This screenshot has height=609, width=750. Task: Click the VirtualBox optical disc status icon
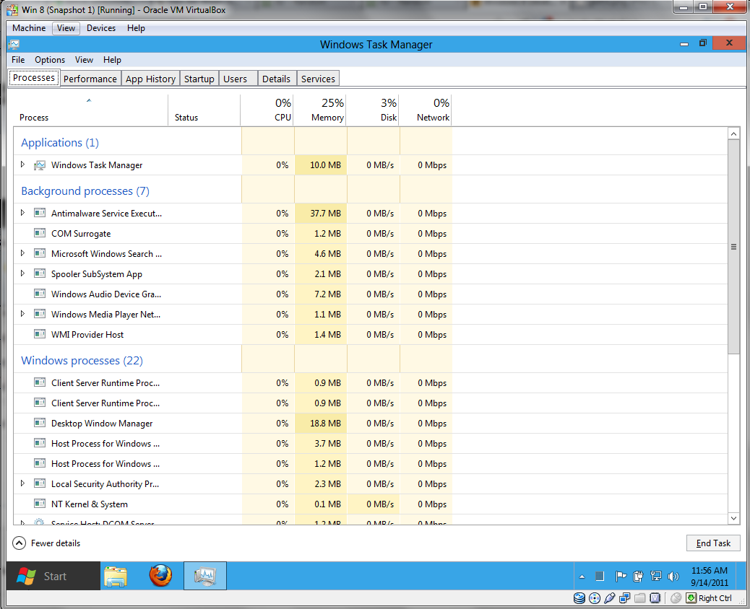(x=595, y=598)
